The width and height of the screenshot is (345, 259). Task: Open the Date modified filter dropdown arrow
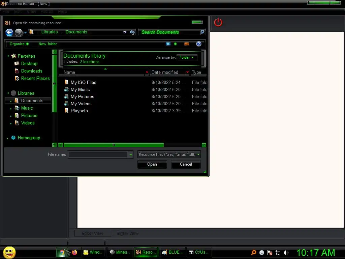click(x=187, y=72)
